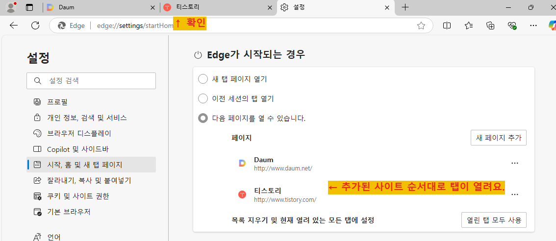Focus the 설정 검색 search box
Image resolution: width=556 pixels, height=241 pixels.
91,81
